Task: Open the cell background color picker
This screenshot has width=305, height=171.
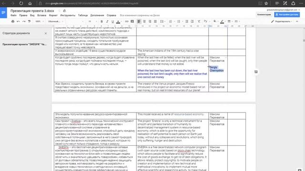Action: click(x=215, y=21)
